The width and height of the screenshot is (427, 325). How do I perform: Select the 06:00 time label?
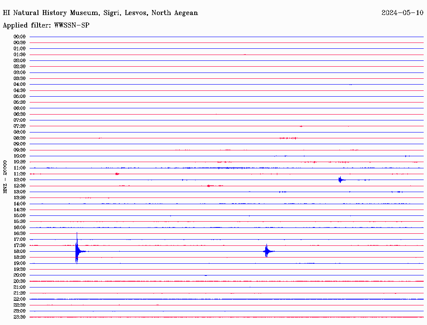(20, 108)
